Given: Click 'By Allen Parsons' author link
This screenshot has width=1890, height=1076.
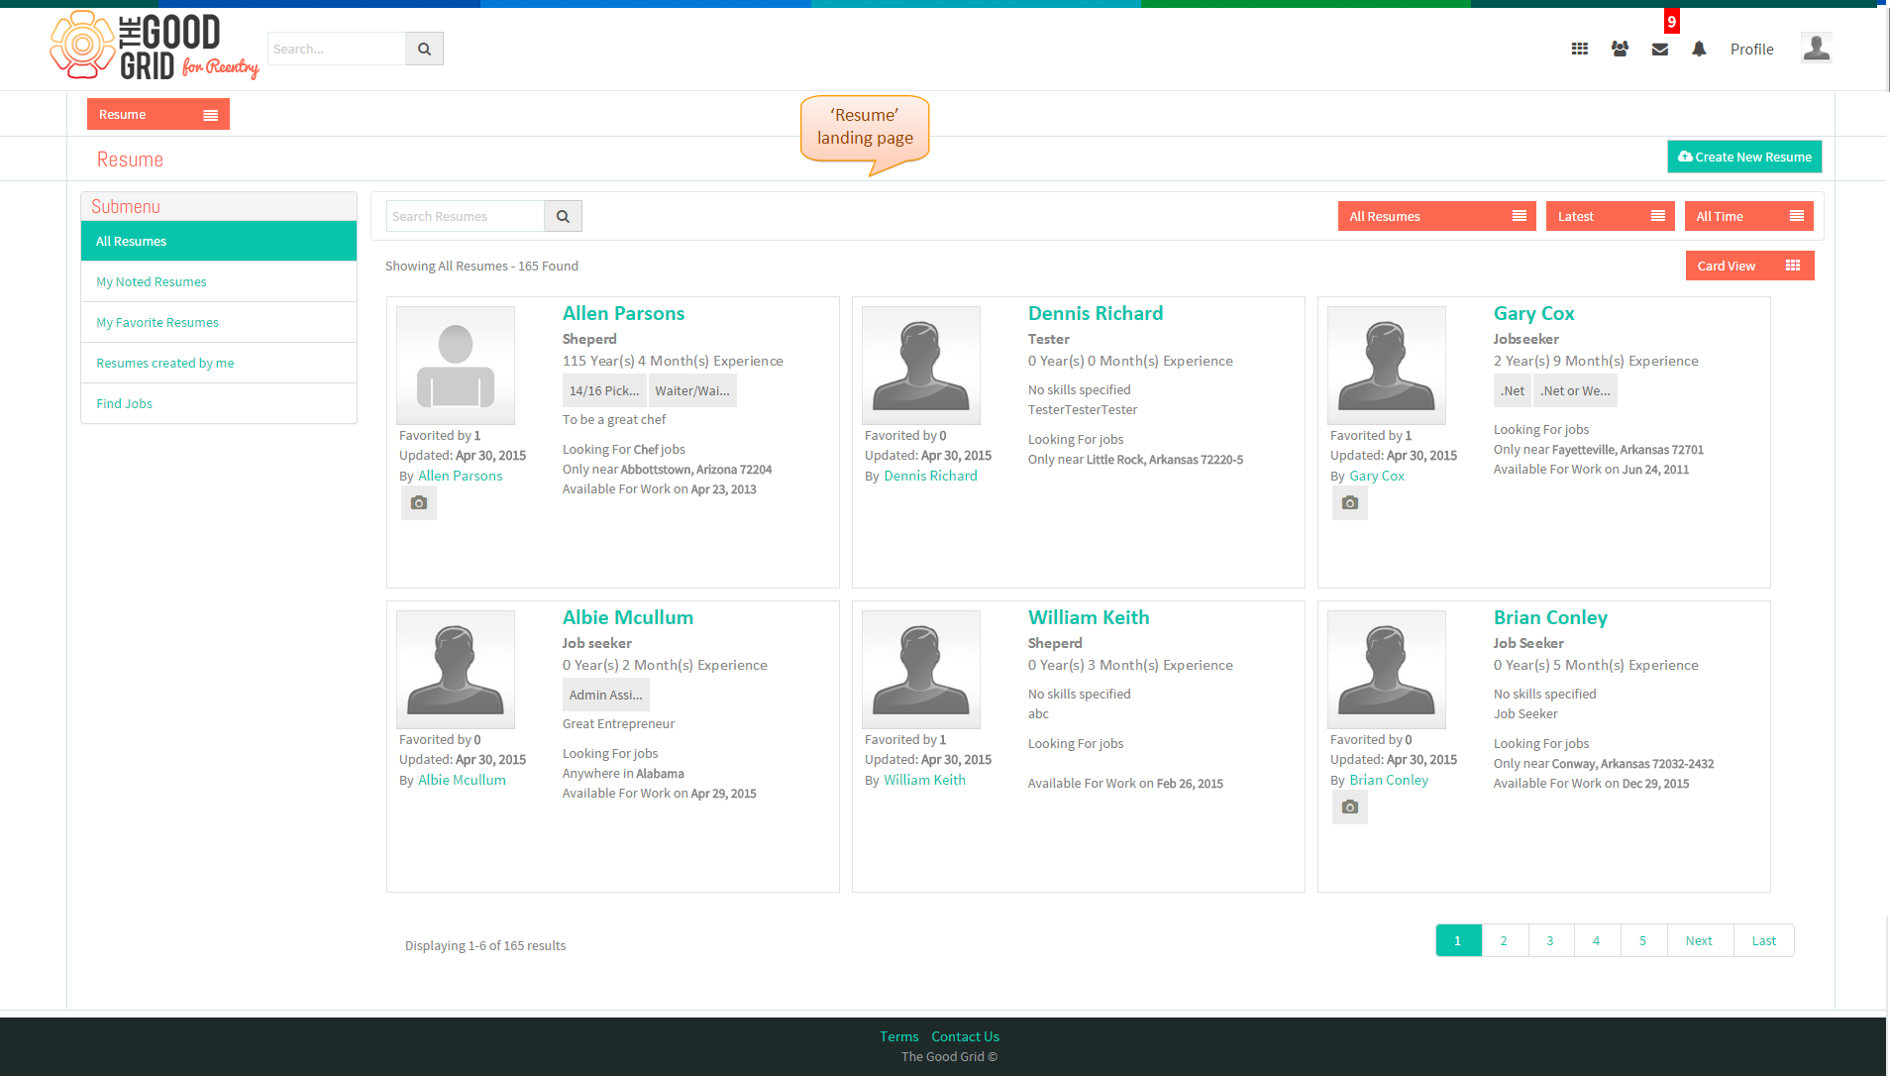Looking at the screenshot, I should point(460,476).
